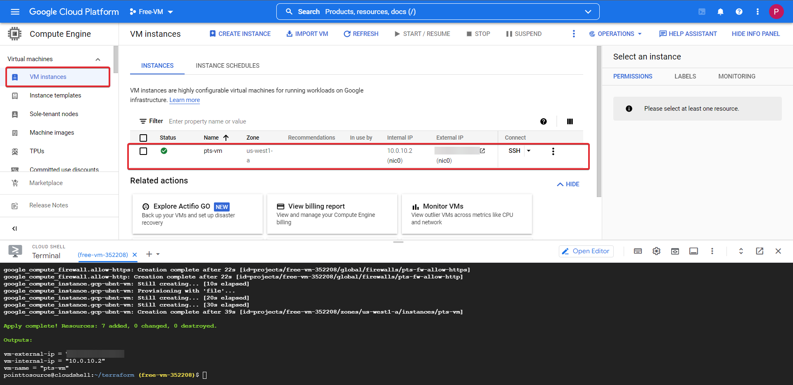Collapse the Virtual machines section

click(x=98, y=59)
